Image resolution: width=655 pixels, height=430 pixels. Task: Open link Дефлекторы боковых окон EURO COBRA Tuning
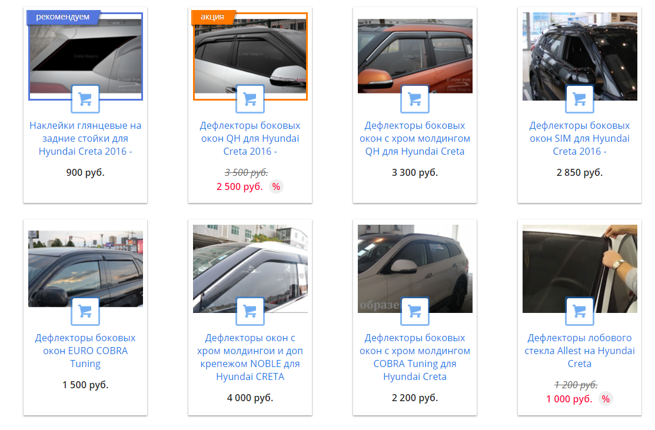[85, 351]
